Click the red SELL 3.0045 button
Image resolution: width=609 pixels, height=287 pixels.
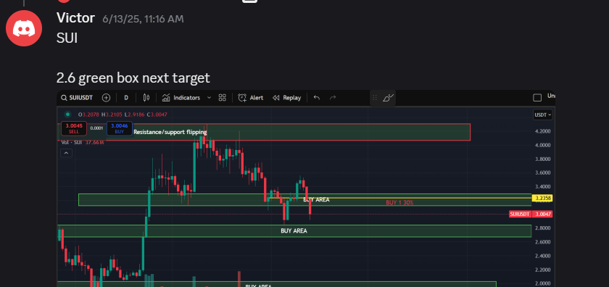tap(74, 128)
